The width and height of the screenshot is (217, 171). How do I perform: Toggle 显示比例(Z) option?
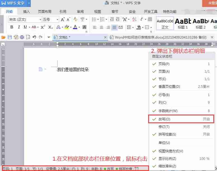click(x=181, y=158)
